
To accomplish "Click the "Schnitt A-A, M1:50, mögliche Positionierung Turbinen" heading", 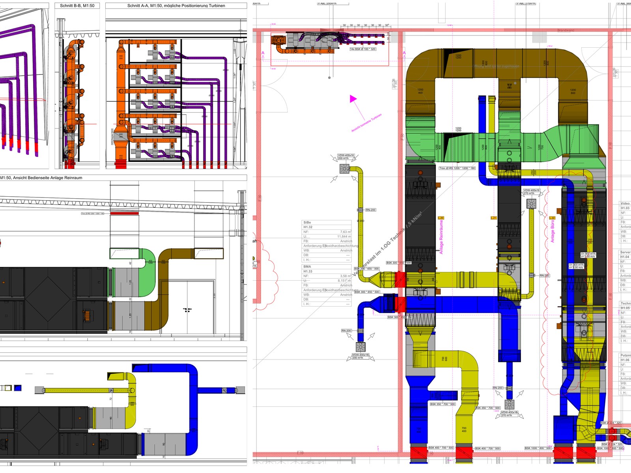I will click(176, 6).
